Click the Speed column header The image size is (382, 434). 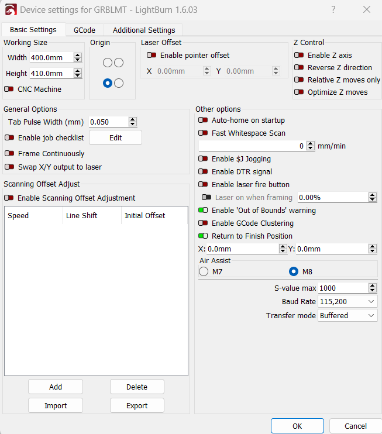point(33,215)
